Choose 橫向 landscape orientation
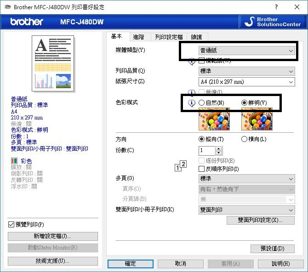The width and height of the screenshot is (308, 272). tap(244, 139)
